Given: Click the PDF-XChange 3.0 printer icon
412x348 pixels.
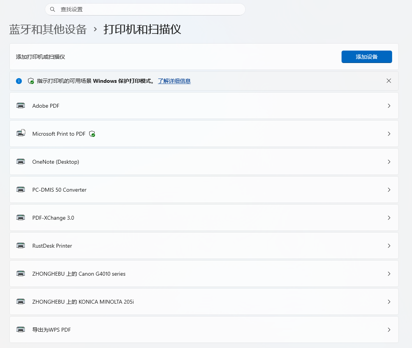Looking at the screenshot, I should 21,218.
